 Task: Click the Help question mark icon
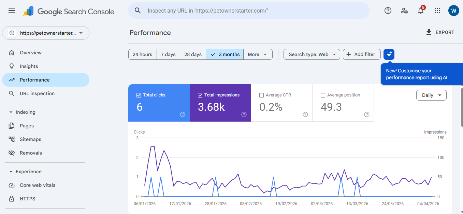click(x=388, y=11)
